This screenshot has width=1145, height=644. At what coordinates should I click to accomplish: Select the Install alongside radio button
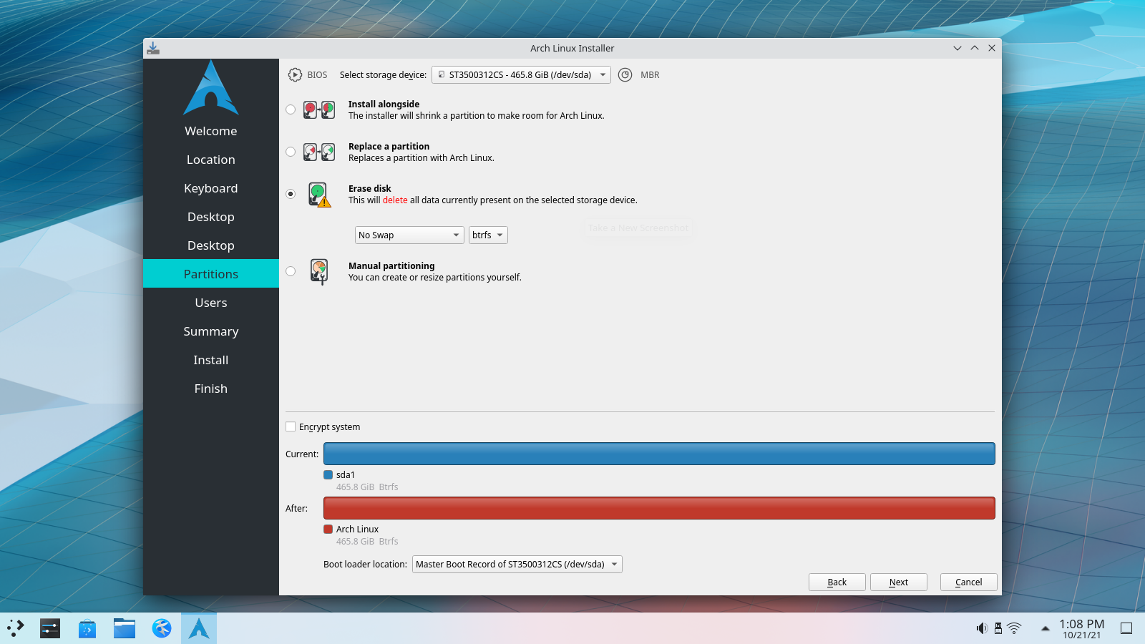click(x=291, y=109)
